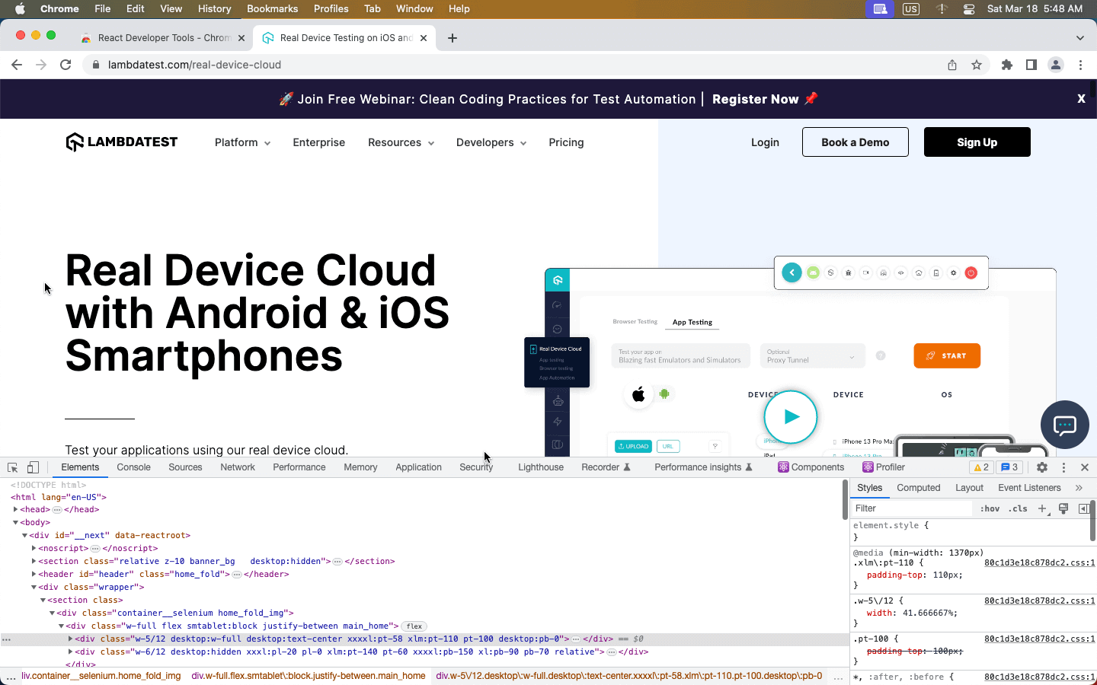Show the 3 issues badge in DevTools

1009,467
